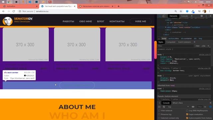
Task: Open a new browser tab
Action: (118, 6)
